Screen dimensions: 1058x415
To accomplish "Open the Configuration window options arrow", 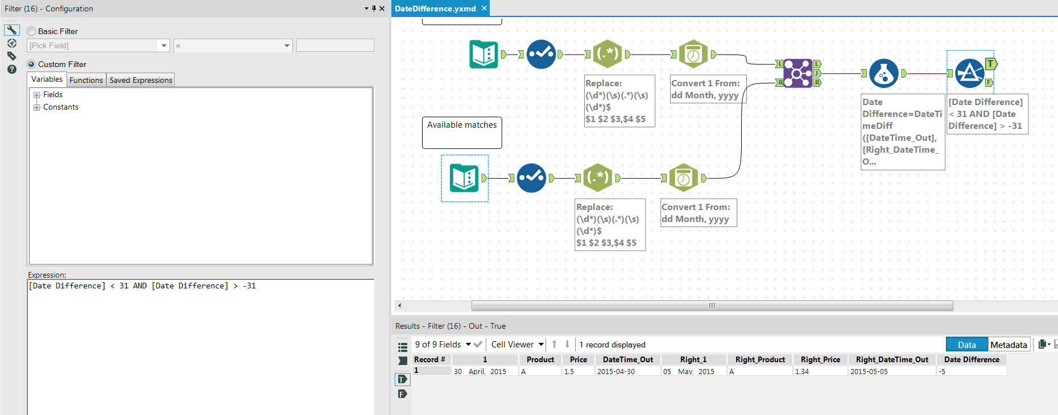I will (366, 9).
